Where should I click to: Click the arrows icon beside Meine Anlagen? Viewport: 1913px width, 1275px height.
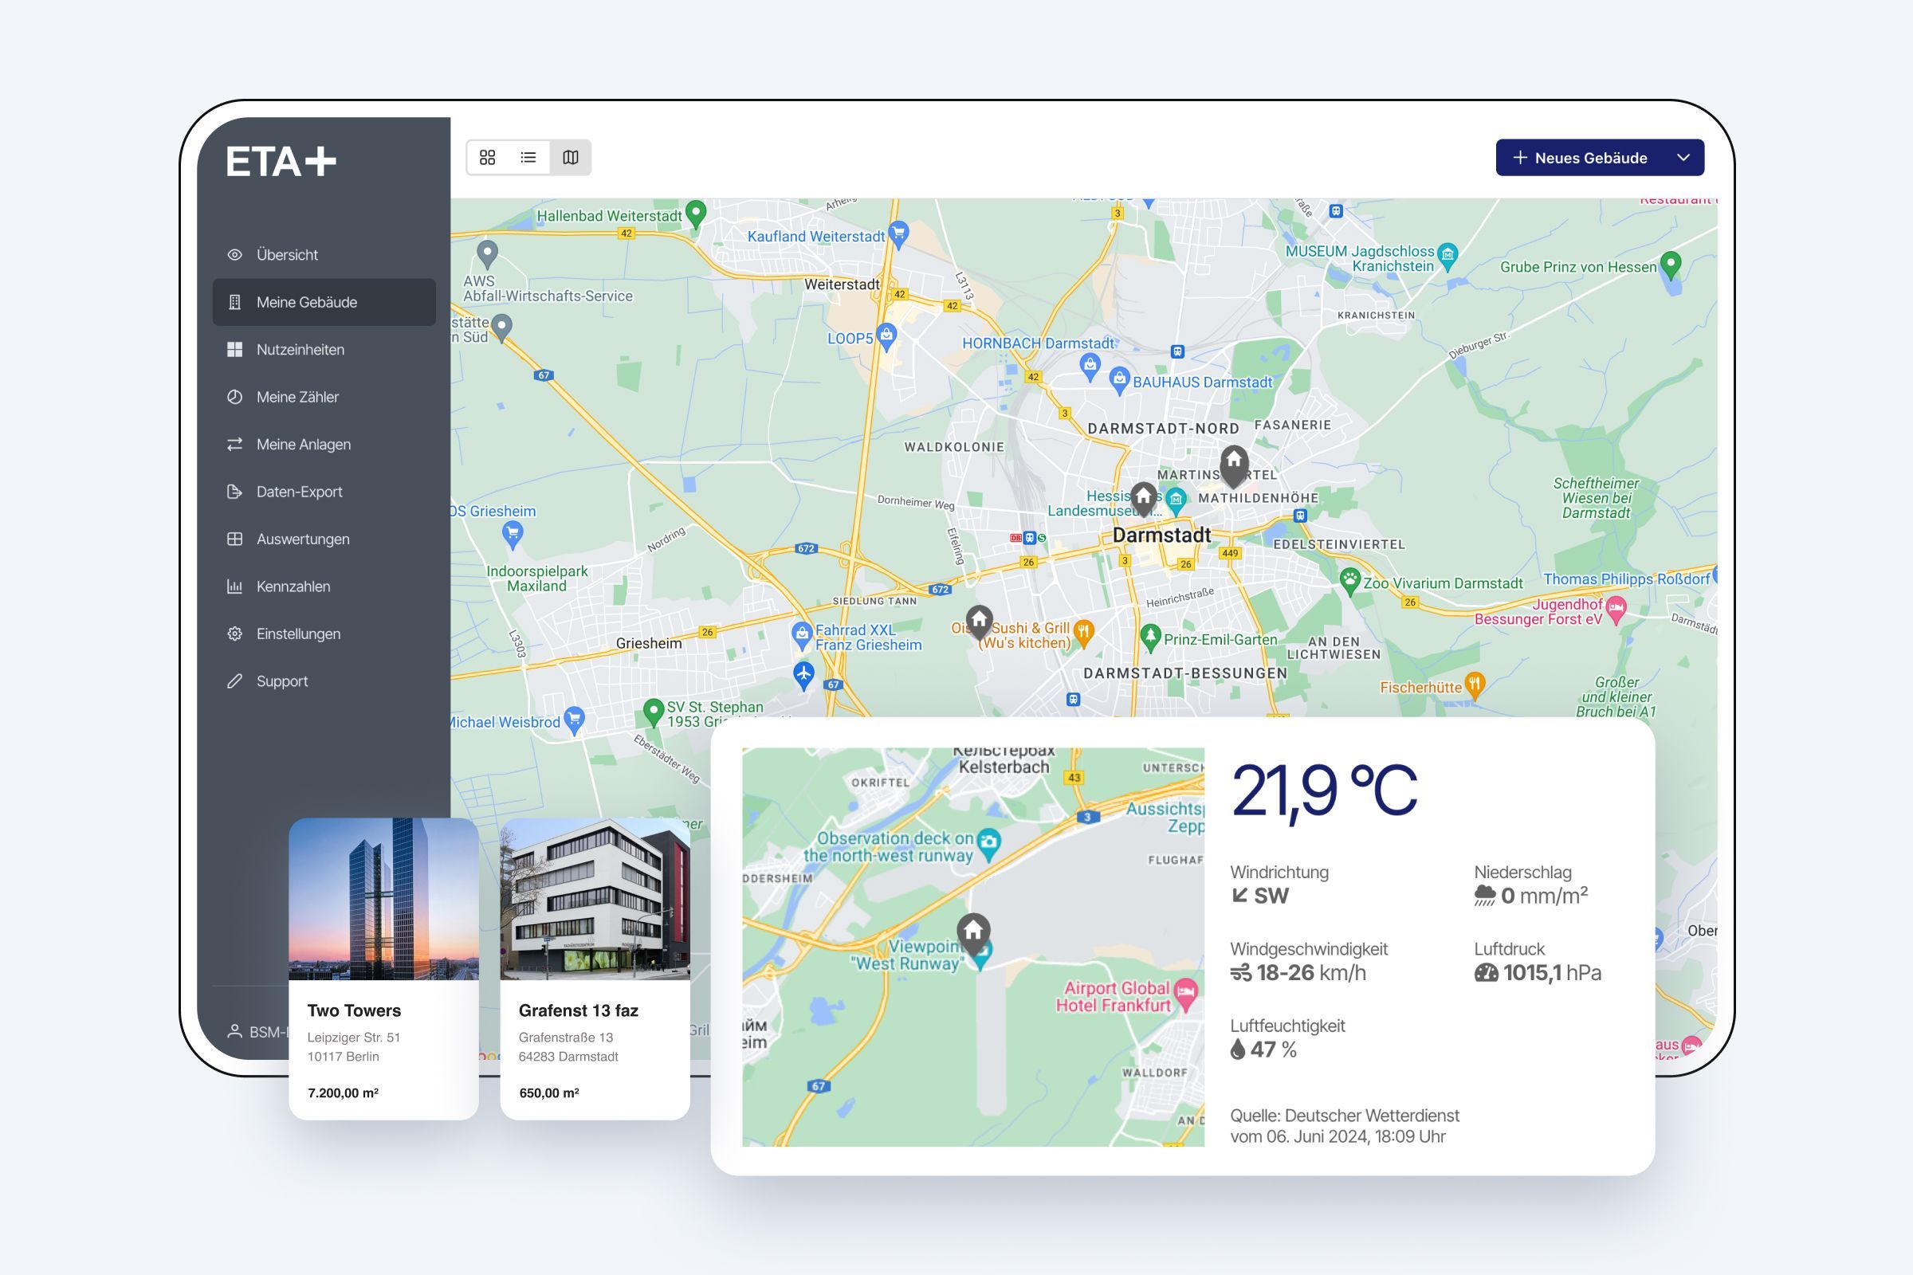[x=235, y=444]
